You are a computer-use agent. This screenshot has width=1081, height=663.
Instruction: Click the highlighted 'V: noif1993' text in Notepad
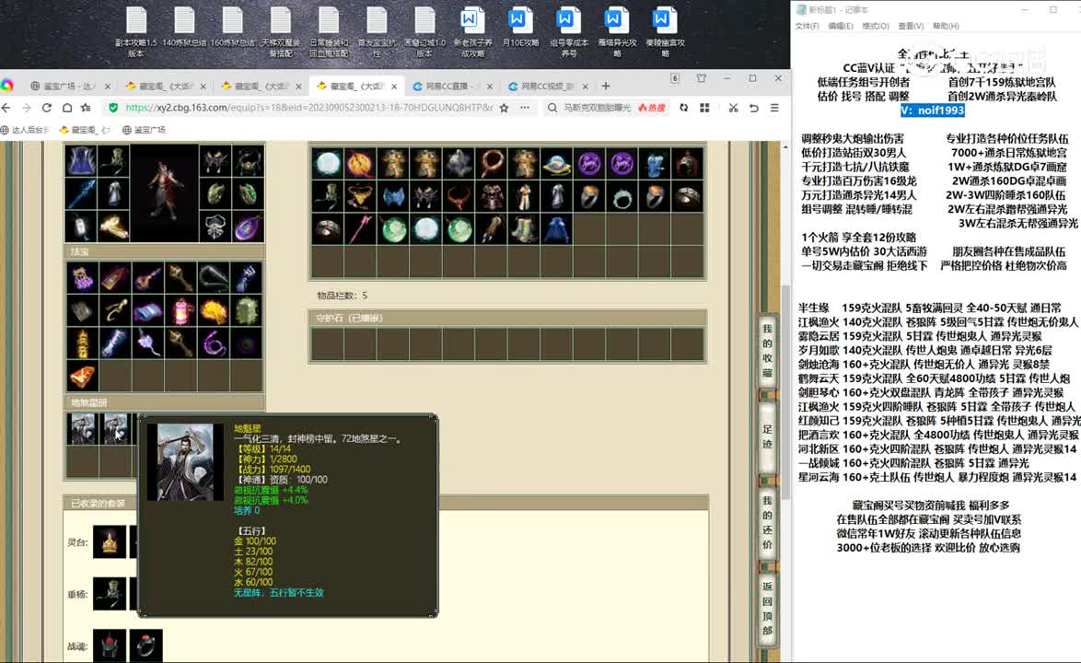tap(932, 110)
